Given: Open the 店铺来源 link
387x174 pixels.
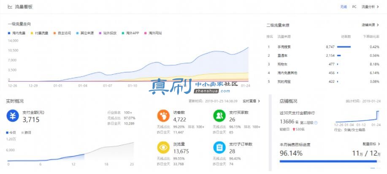Looking at the screenshot, I should click(370, 25).
